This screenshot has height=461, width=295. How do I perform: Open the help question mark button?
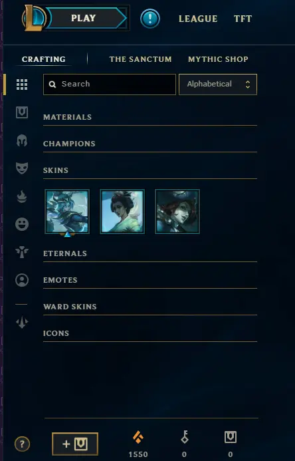click(x=23, y=444)
